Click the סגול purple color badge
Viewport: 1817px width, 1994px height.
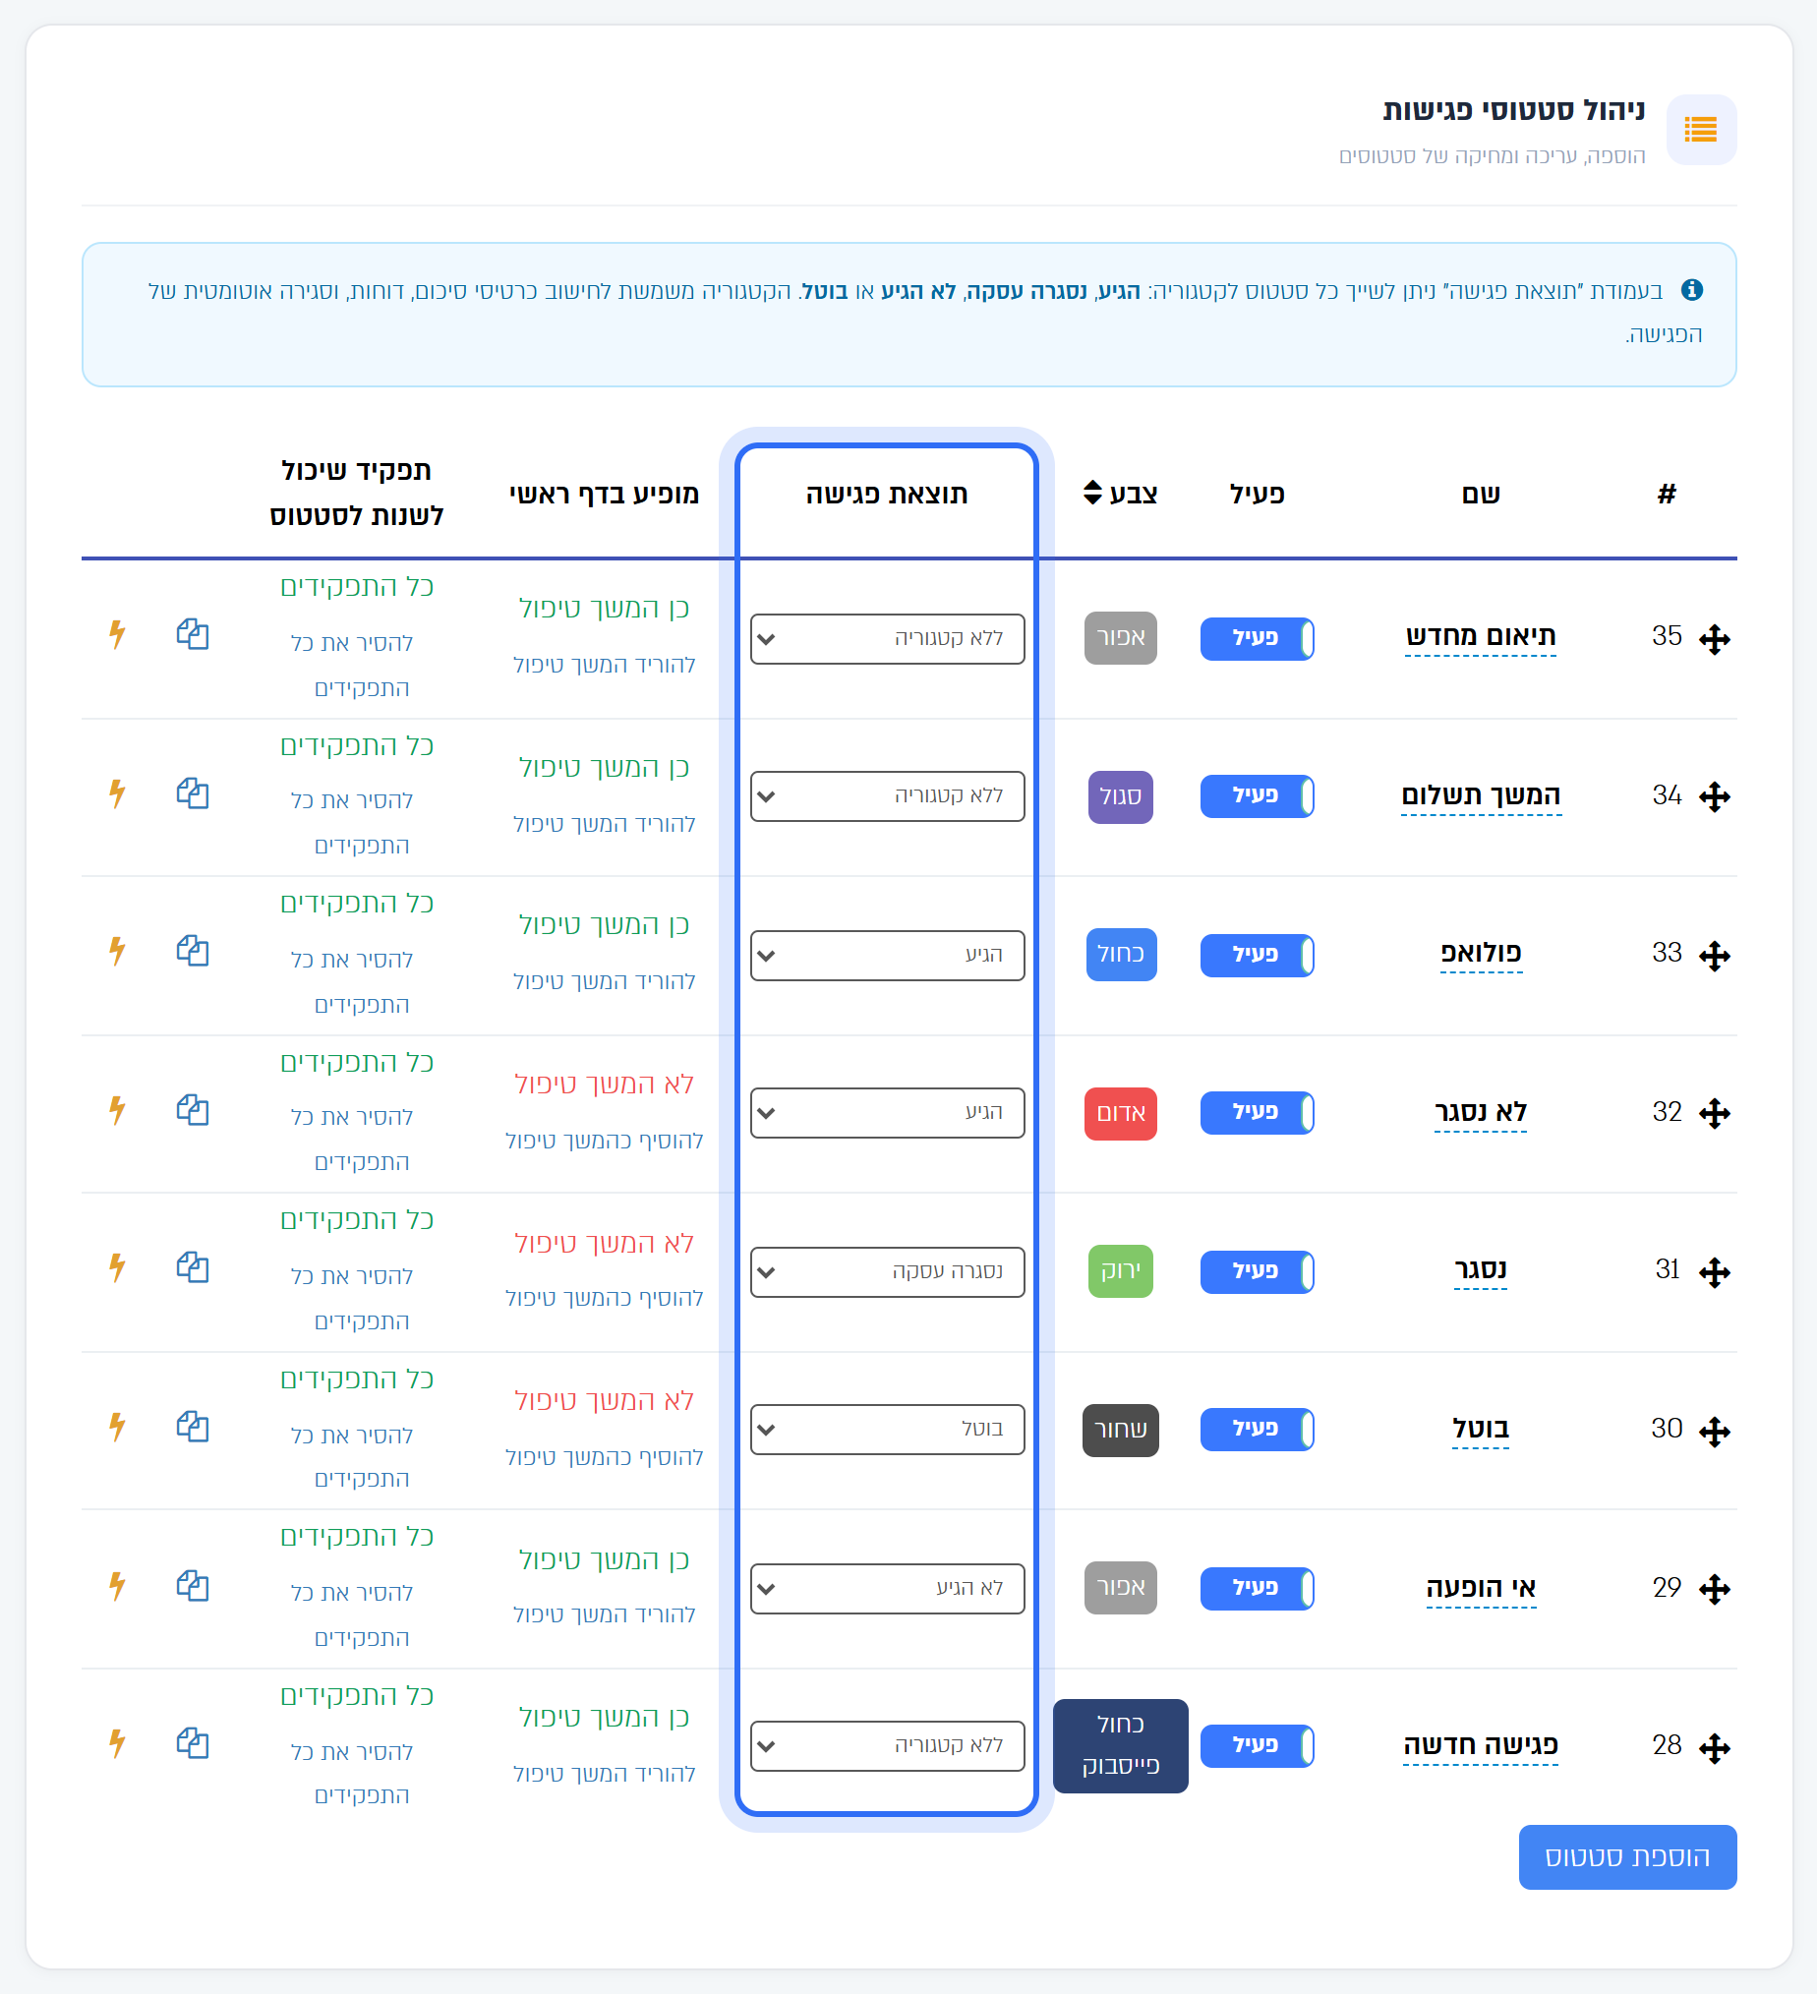coord(1120,796)
